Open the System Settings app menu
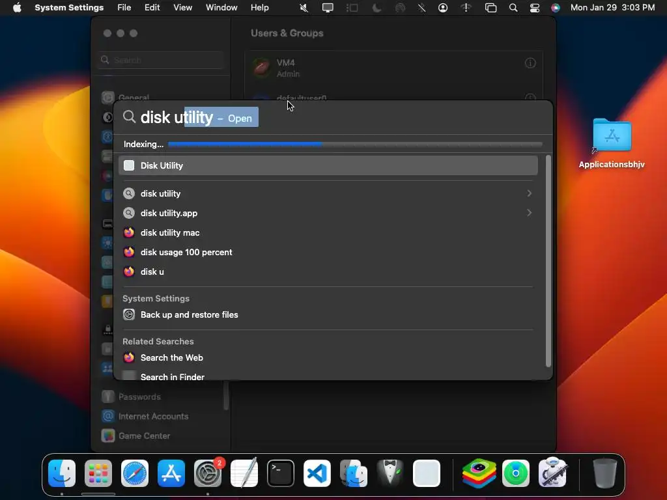 point(69,8)
